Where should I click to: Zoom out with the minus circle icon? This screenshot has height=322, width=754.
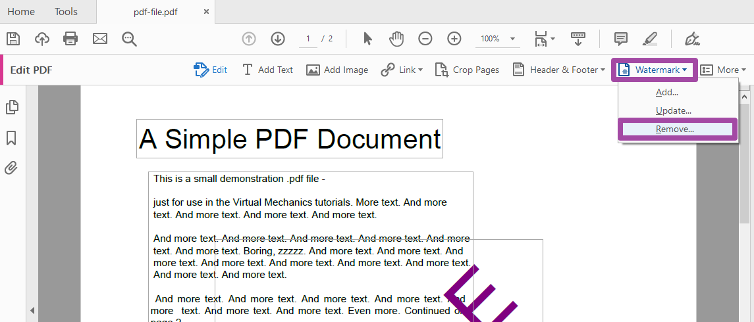point(425,38)
